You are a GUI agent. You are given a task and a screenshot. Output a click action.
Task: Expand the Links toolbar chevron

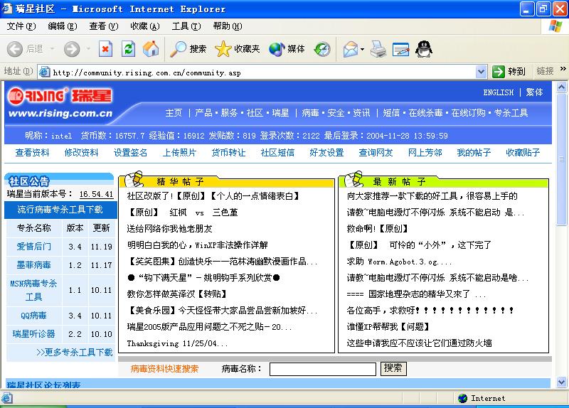click(563, 68)
